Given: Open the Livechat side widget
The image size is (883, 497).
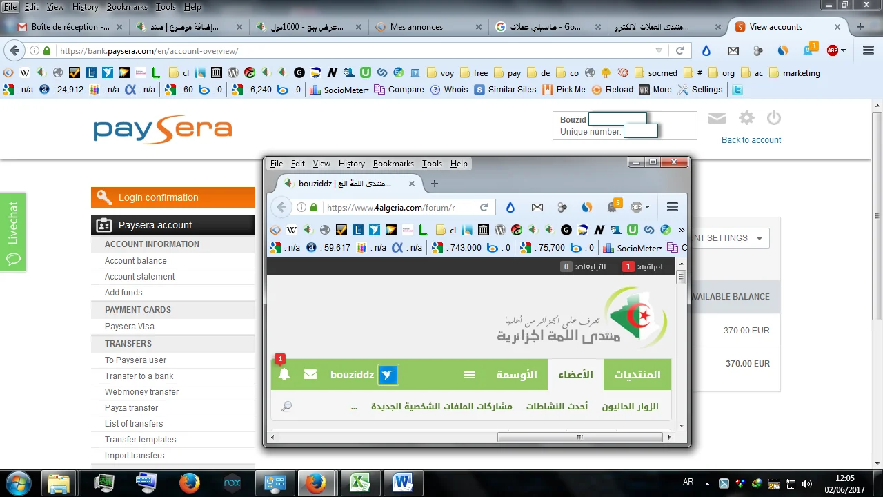Looking at the screenshot, I should pos(13,232).
